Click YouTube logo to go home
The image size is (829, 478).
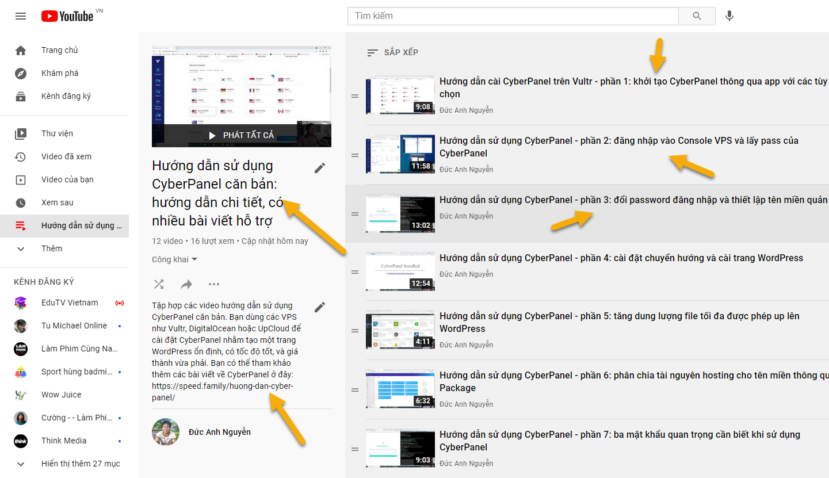pos(68,16)
